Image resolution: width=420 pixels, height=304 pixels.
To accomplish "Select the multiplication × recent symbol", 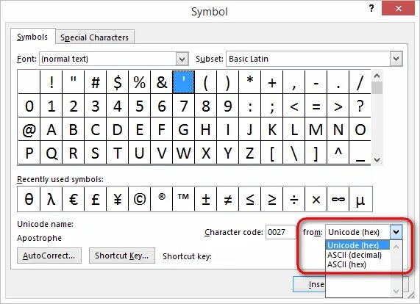I will pyautogui.click(x=316, y=199).
